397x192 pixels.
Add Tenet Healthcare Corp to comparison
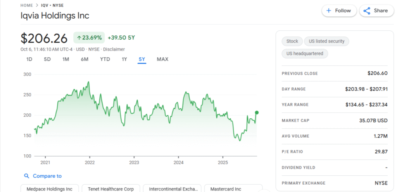pos(110,189)
